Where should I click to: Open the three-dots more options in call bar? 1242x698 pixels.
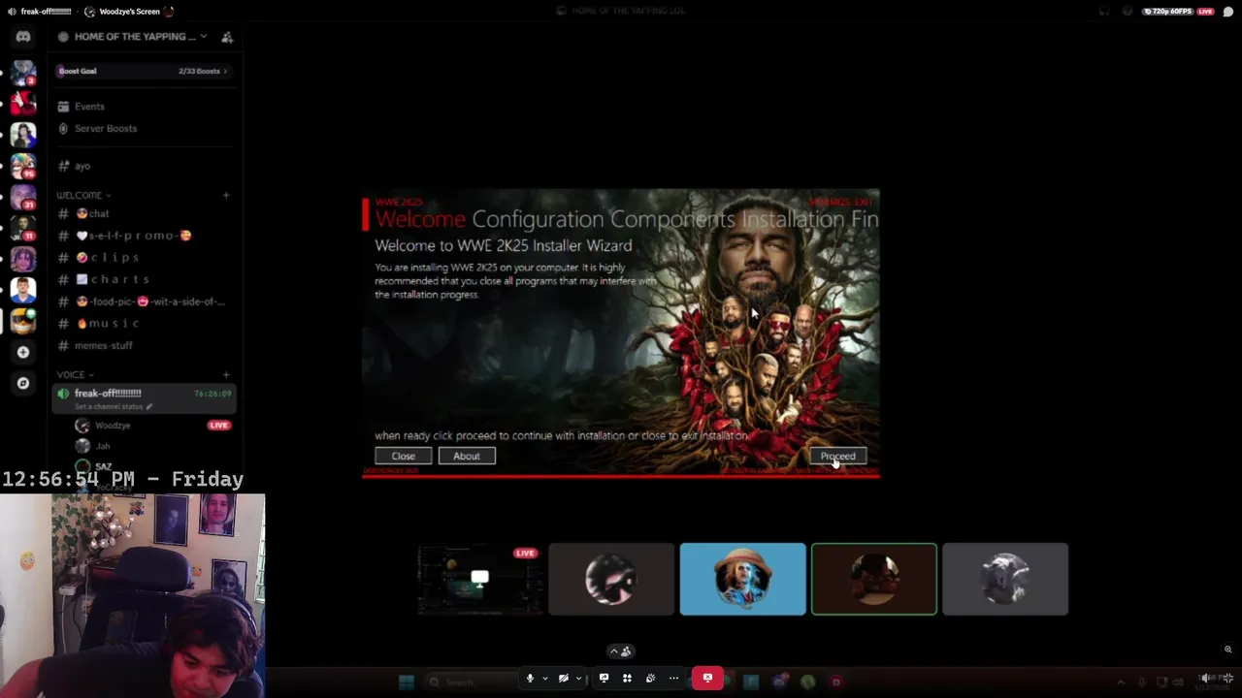[x=673, y=678]
